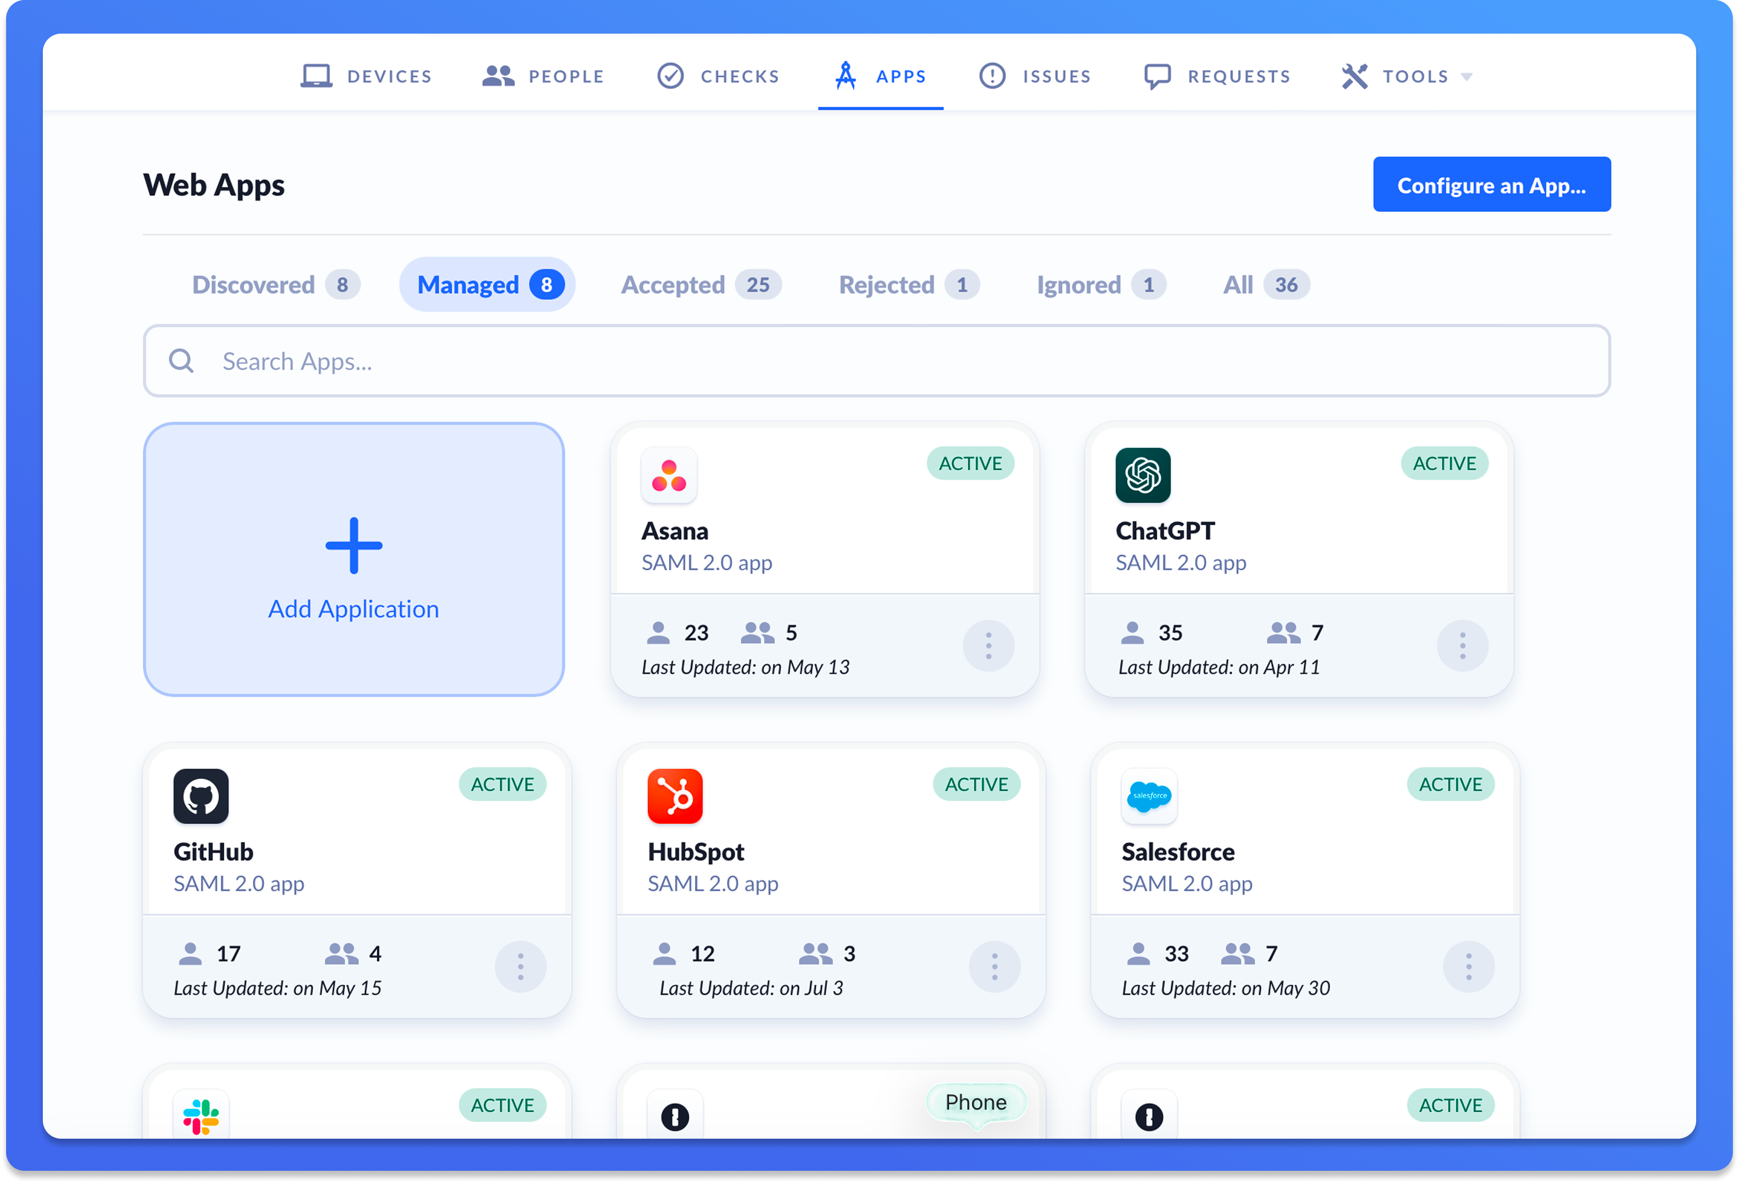Viewport: 1739px width, 1183px height.
Task: Click the Asana app icon
Action: (668, 475)
